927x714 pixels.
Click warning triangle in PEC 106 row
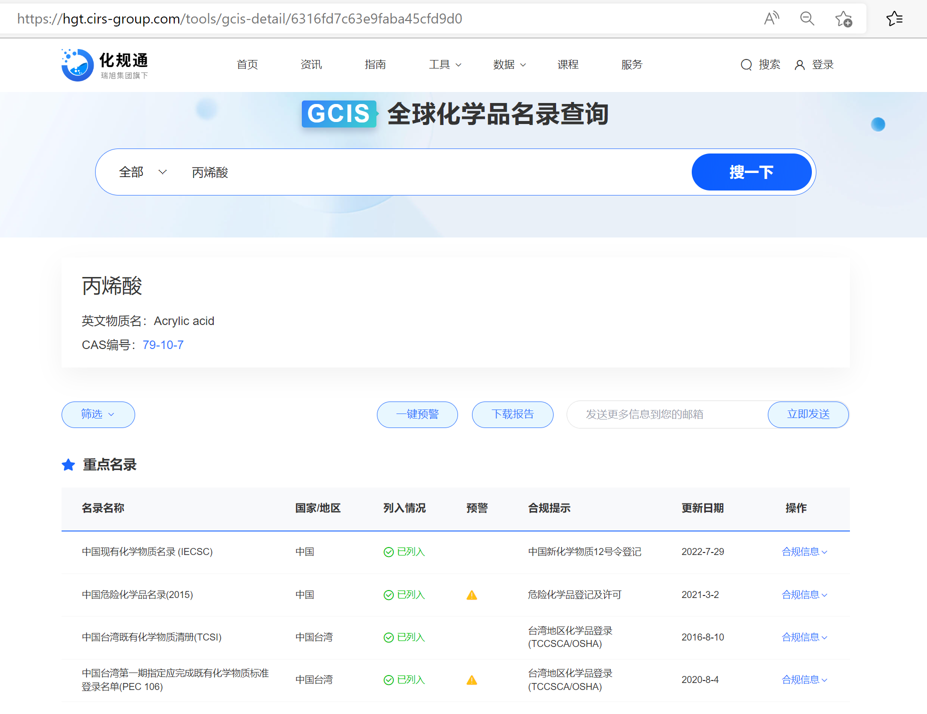click(x=472, y=680)
